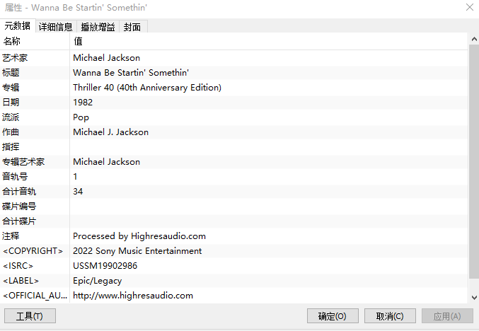Click the empty 碟片编号 value field
Viewport: 479px width, 331px height.
pyautogui.click(x=269, y=206)
